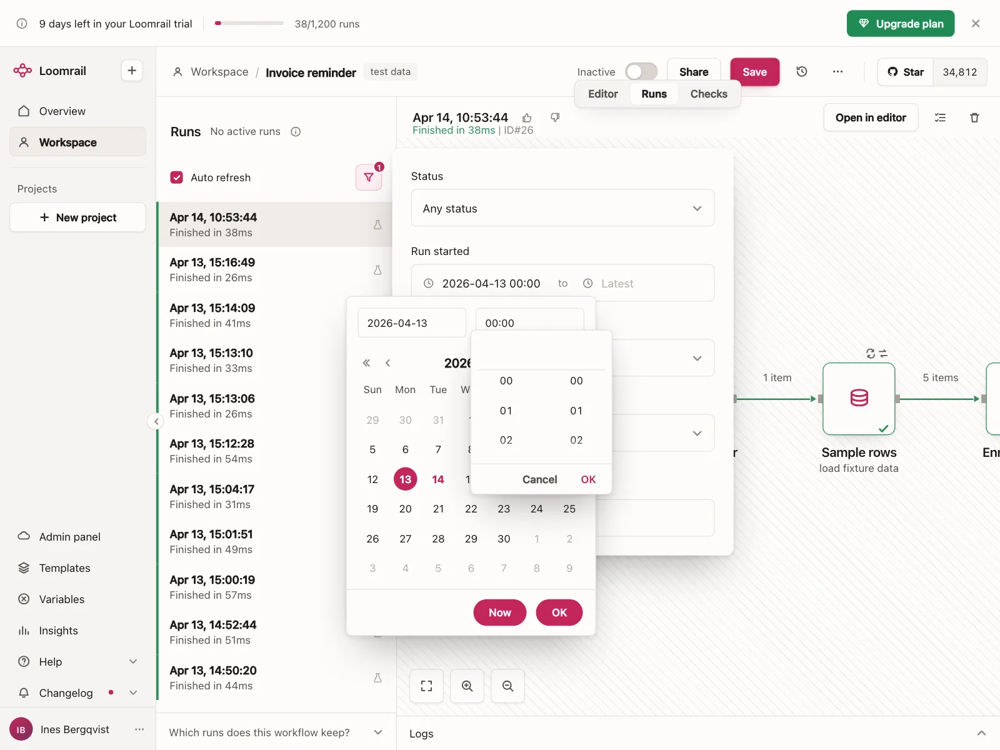Click Open in editor

[871, 117]
